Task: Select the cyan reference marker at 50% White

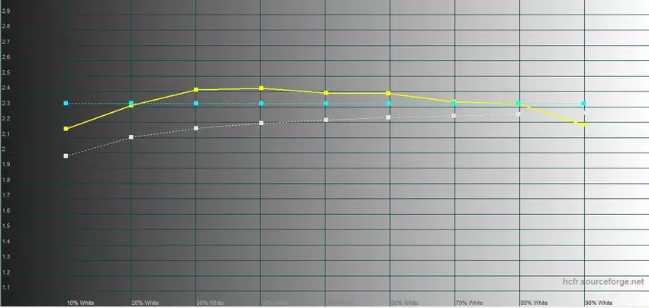Action: [x=326, y=103]
